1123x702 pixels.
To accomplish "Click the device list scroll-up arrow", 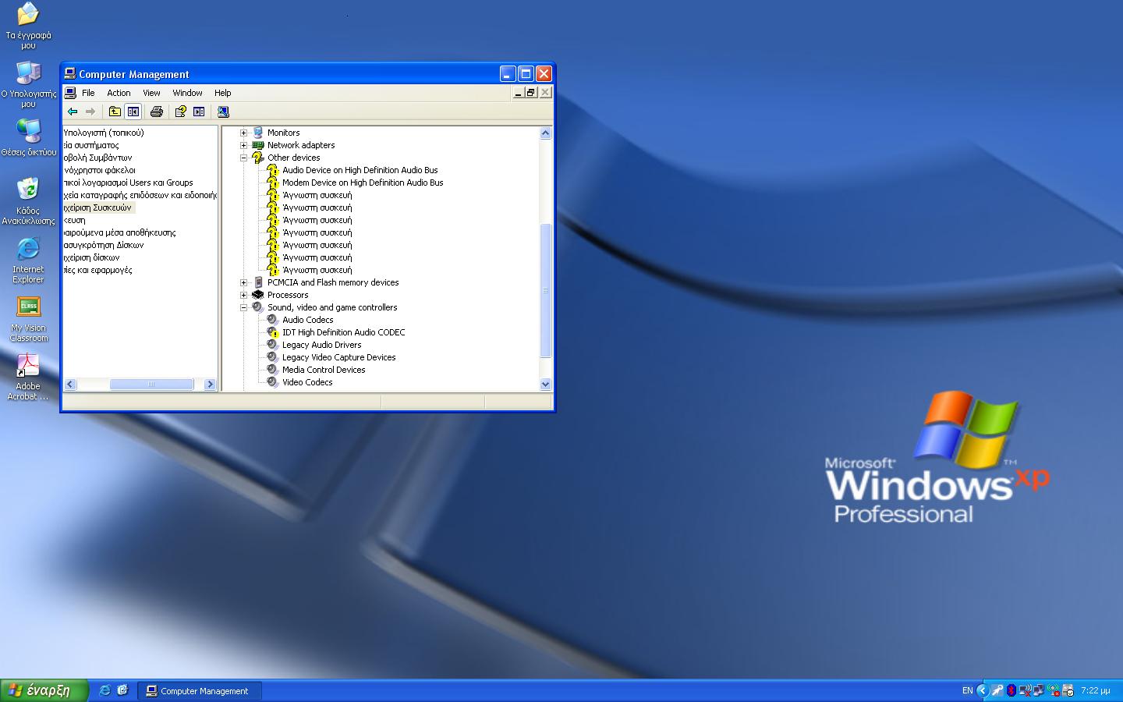I will pos(545,133).
